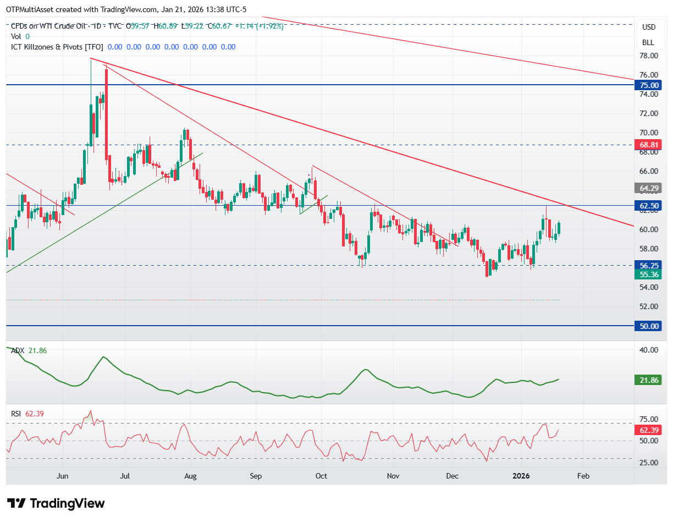
Task: Open the BLL unit selector
Action: click(x=649, y=42)
